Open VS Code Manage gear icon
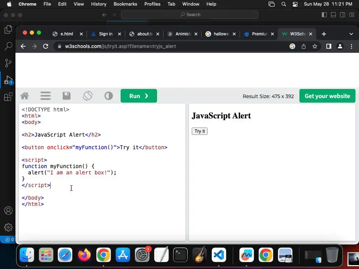The width and height of the screenshot is (359, 269). (8, 227)
